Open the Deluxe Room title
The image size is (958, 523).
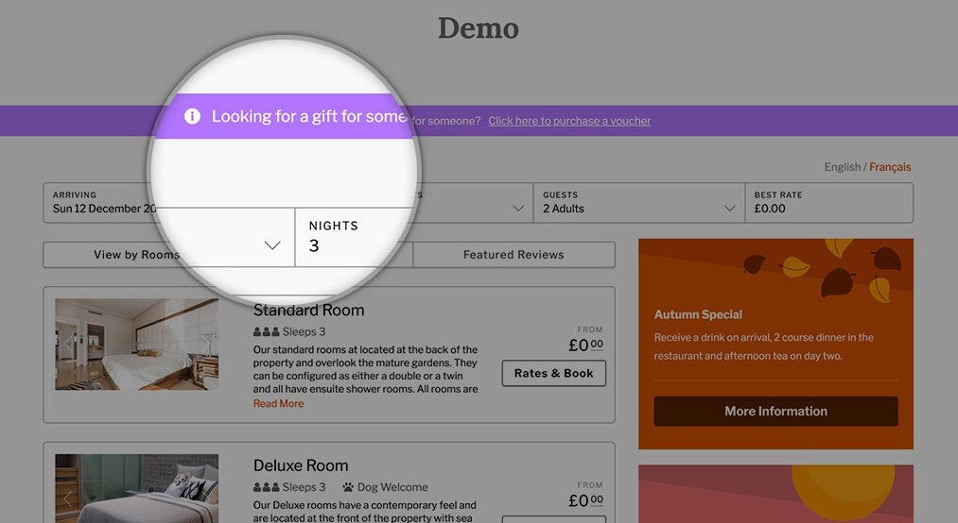point(301,465)
